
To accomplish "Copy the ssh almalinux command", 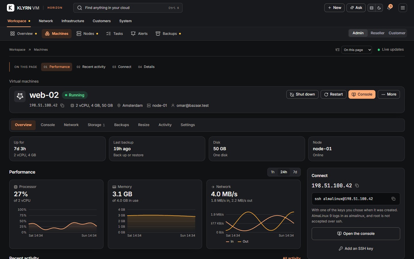I will [394, 199].
